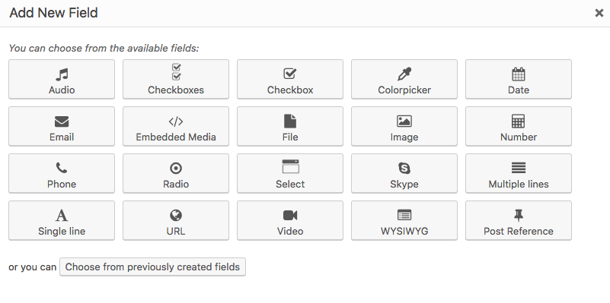Close the Add New Field dialog

599,13
